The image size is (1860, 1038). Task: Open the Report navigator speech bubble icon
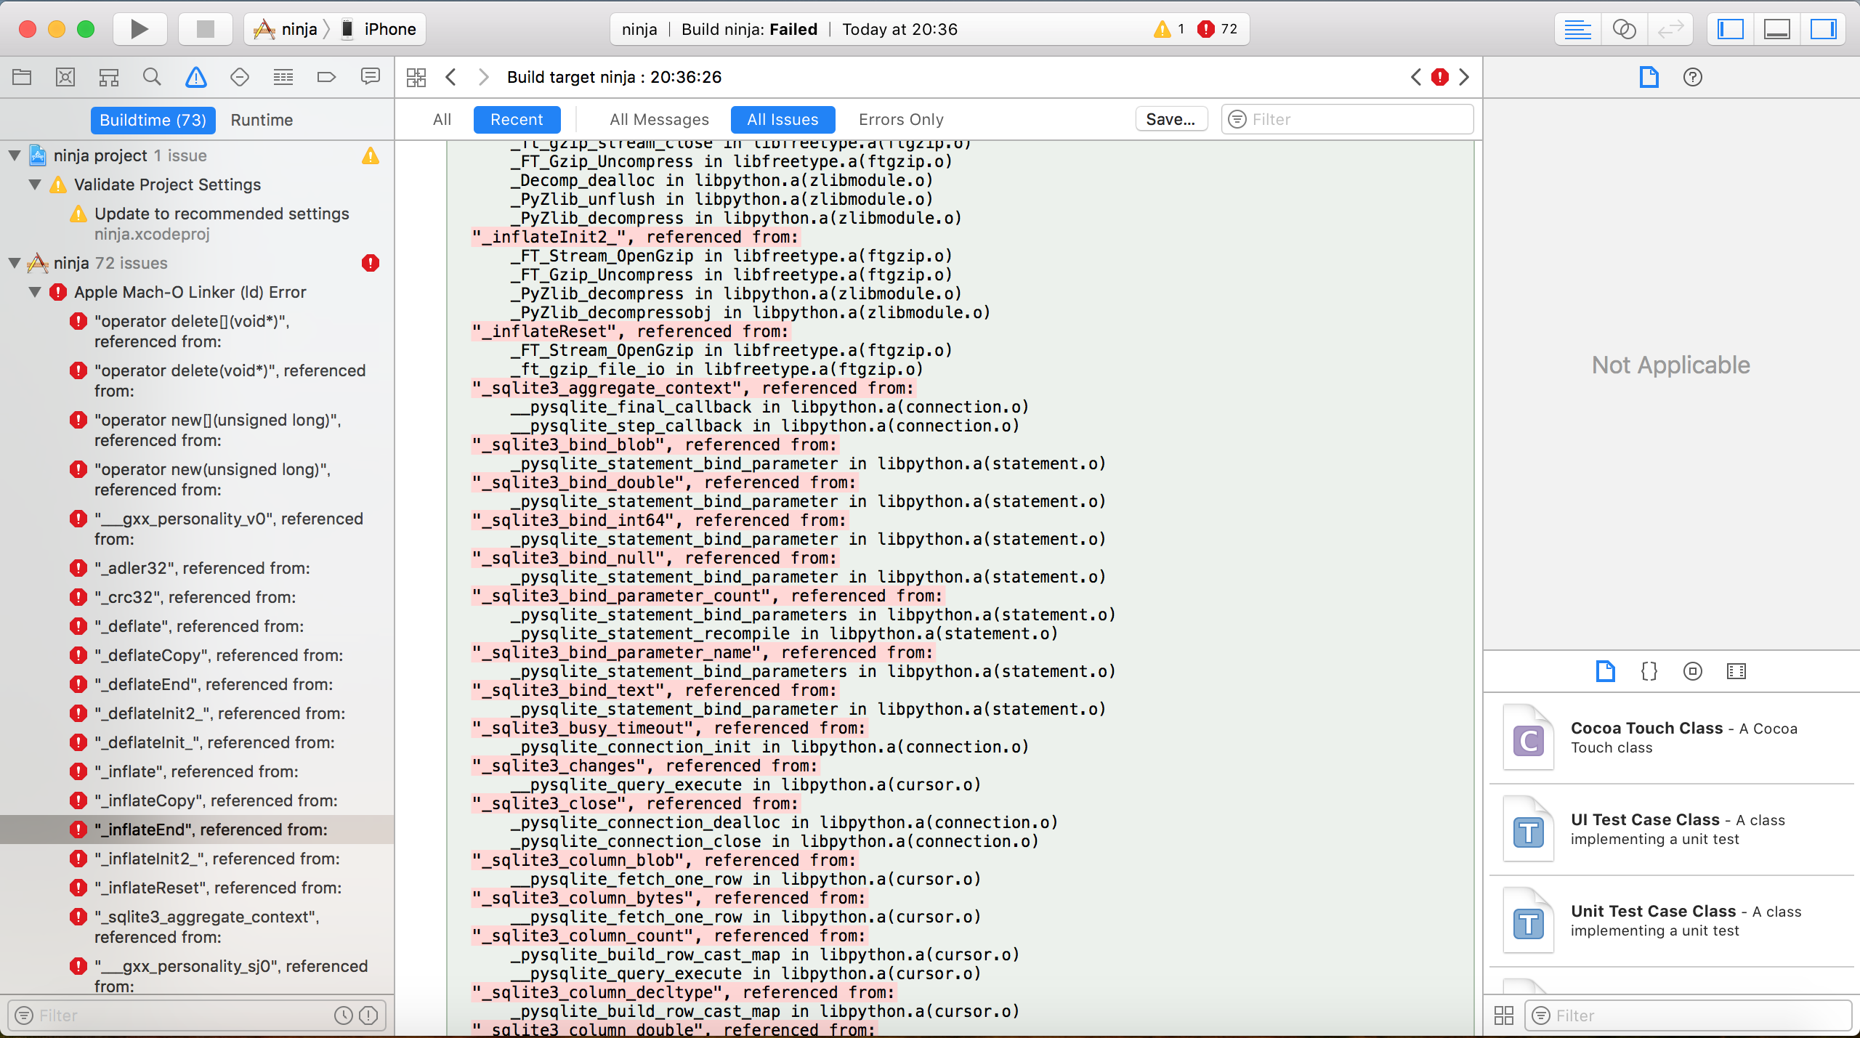coord(370,76)
